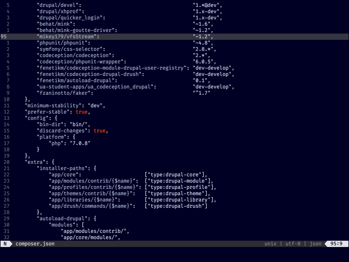This screenshot has height=262, width=349.
Task: Click the "bin-dir" key
Action: coord(50,124)
